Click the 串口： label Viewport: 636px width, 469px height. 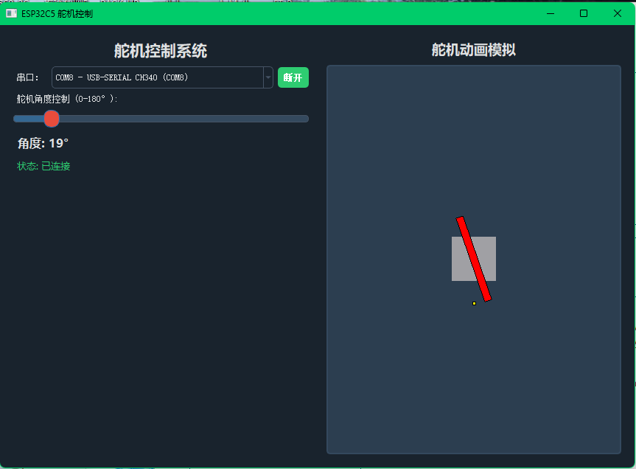28,77
